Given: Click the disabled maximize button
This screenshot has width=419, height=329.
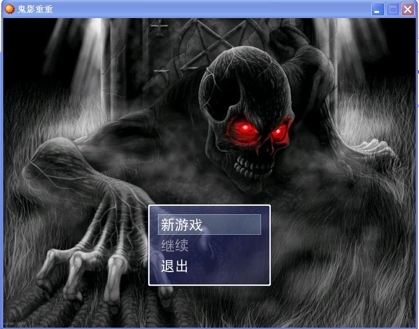Looking at the screenshot, I should (393, 10).
